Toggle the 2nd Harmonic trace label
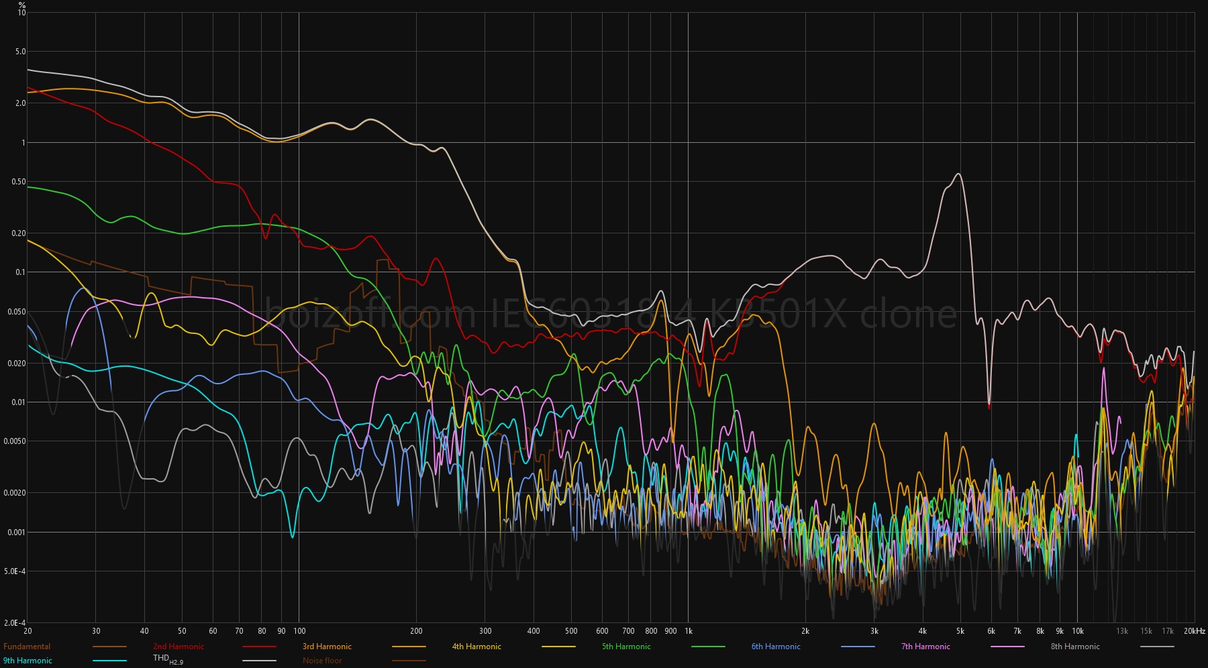The height and width of the screenshot is (668, 1208). 179,647
